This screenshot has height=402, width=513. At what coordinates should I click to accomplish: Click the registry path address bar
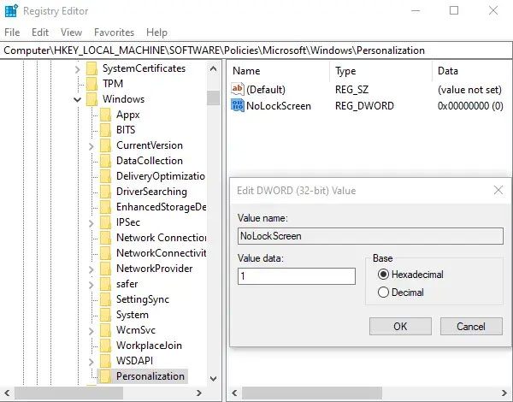[x=256, y=50]
